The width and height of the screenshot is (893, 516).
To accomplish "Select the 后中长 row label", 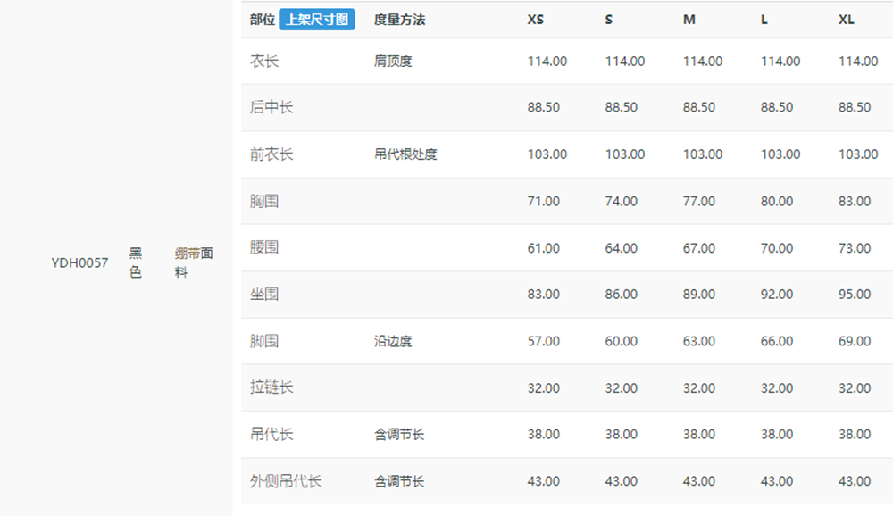I will 271,107.
